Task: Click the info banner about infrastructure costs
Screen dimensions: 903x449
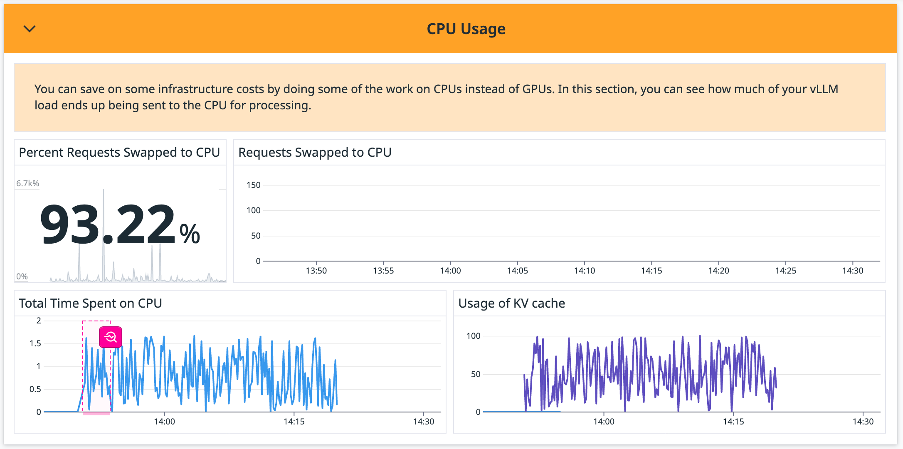Action: tap(451, 97)
